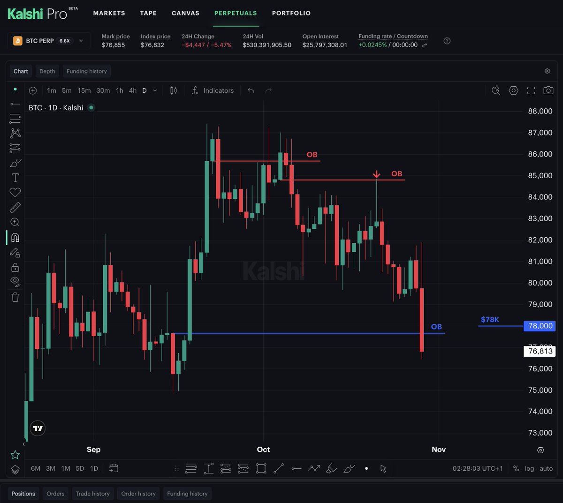Open the Fibonacci retracement tools
563x503 pixels.
15,118
